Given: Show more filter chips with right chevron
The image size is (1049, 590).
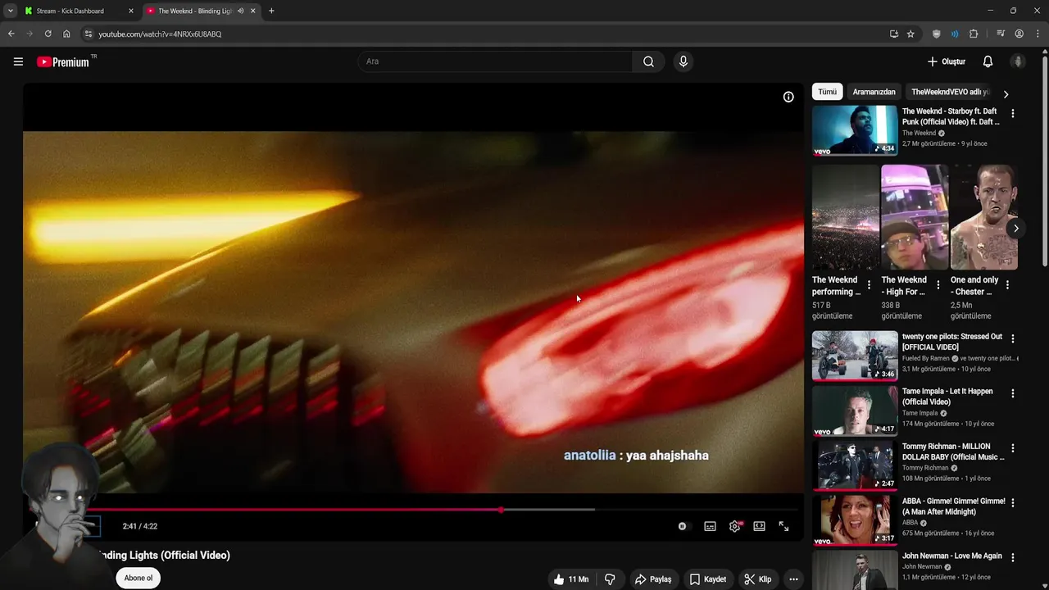Looking at the screenshot, I should pos(1006,94).
